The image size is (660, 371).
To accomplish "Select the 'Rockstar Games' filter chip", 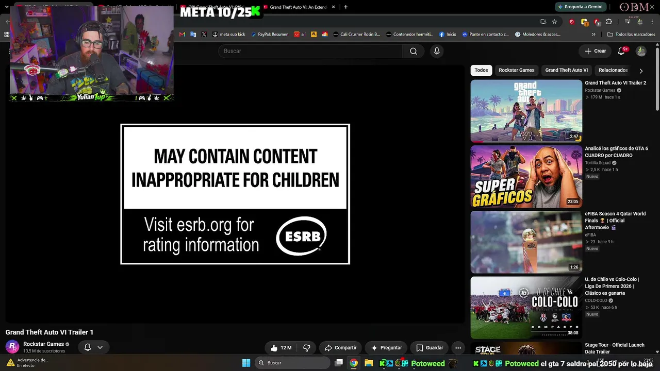I will pyautogui.click(x=517, y=70).
